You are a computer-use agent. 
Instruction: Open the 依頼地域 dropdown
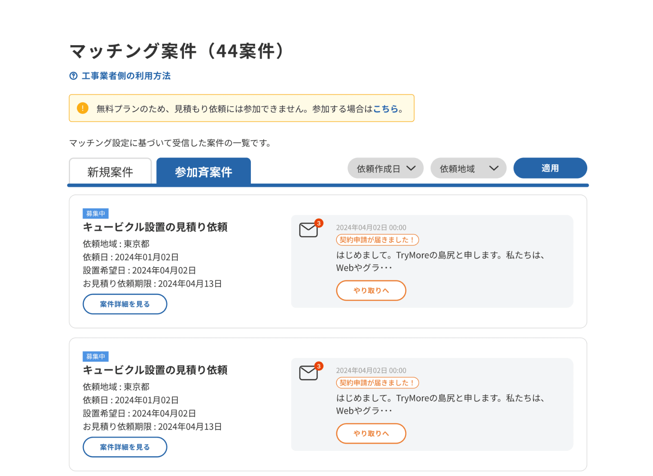468,169
